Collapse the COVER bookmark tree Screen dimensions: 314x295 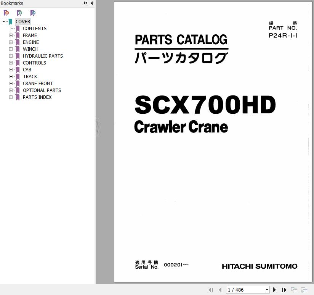tap(3, 21)
